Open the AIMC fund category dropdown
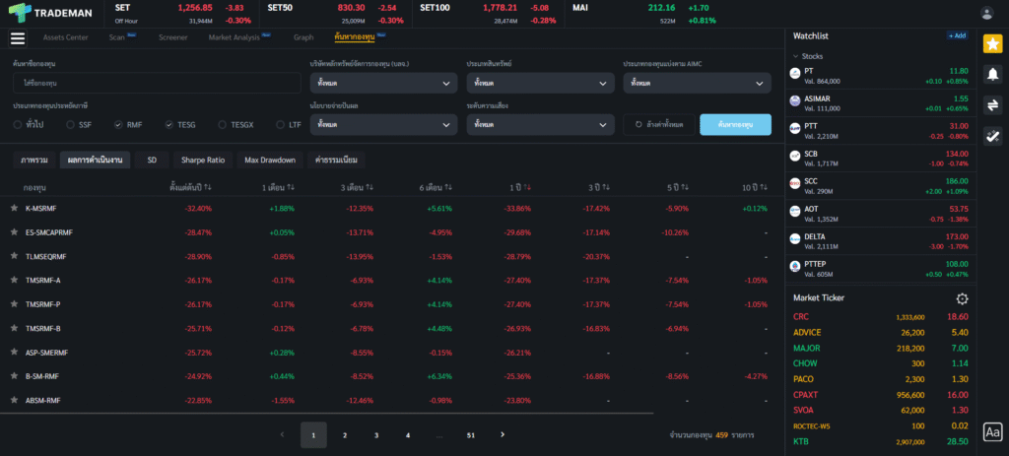Viewport: 1009px width, 456px height. coord(696,83)
